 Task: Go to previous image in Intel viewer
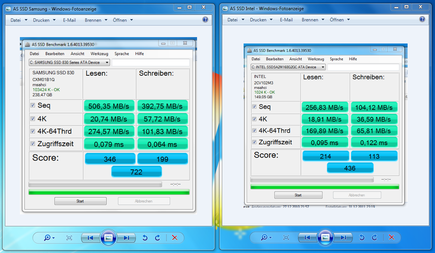click(307, 238)
